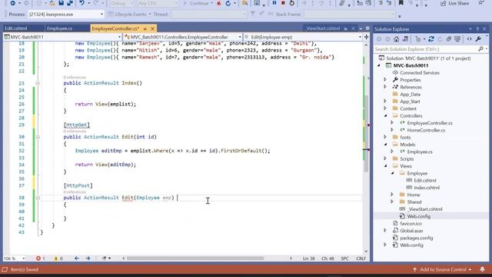Navigate to next issue arrow
Viewport: 492px width, 277px height.
point(88,259)
